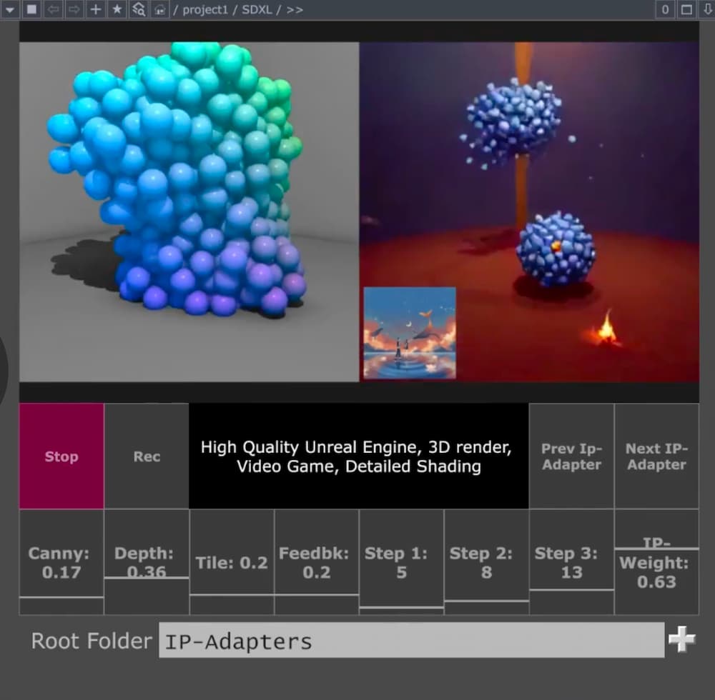Open the network search magnifier icon
This screenshot has width=715, height=700.
tap(139, 9)
